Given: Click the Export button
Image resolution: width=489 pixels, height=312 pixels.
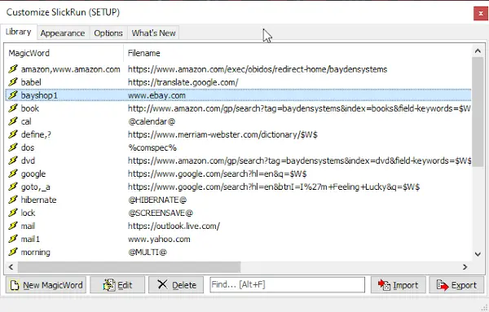Looking at the screenshot, I should (456, 285).
